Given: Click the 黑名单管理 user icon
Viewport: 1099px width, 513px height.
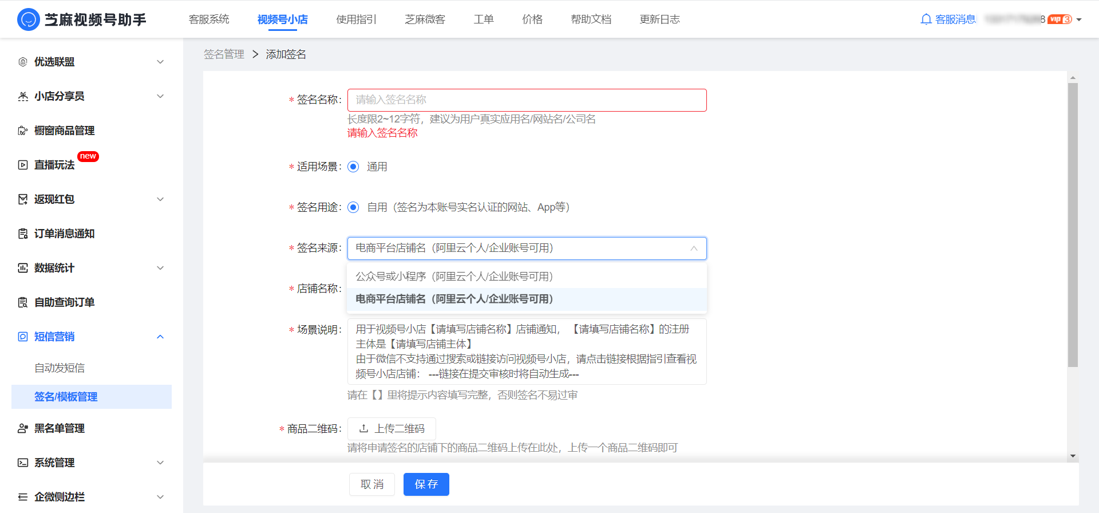Looking at the screenshot, I should tap(23, 428).
